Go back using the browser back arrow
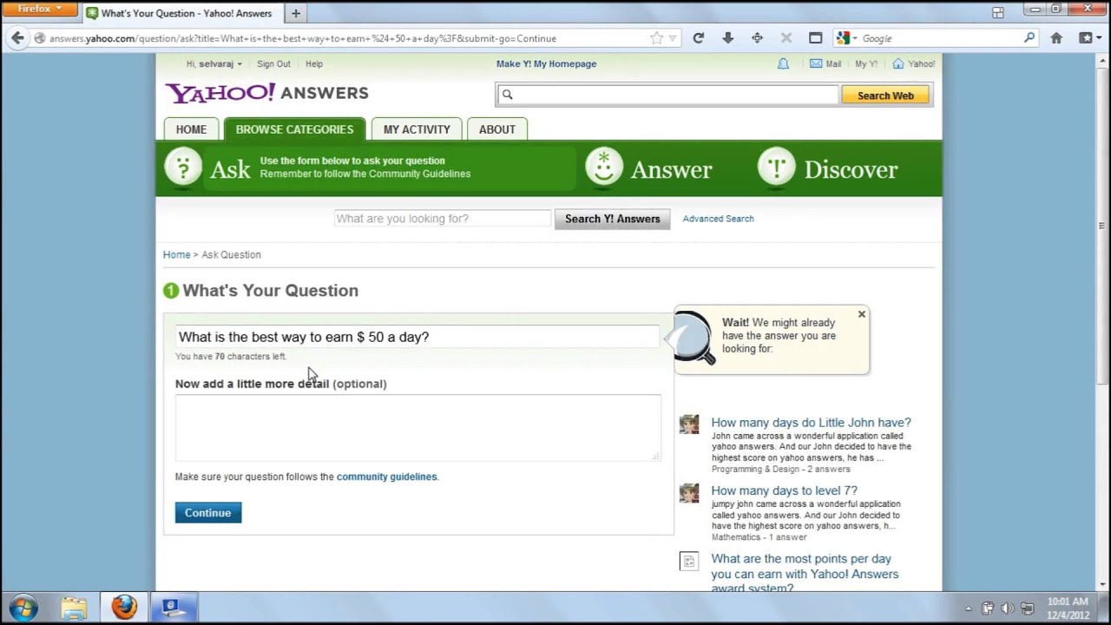Image resolution: width=1111 pixels, height=625 pixels. (17, 38)
